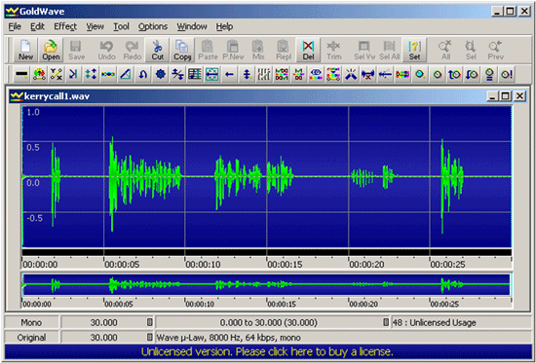Maximize the kerrycall1.wav sound window
Screen dimensions: 536x363
click(x=505, y=96)
